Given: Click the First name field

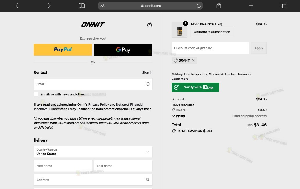Looking at the screenshot, I should 63,166.
